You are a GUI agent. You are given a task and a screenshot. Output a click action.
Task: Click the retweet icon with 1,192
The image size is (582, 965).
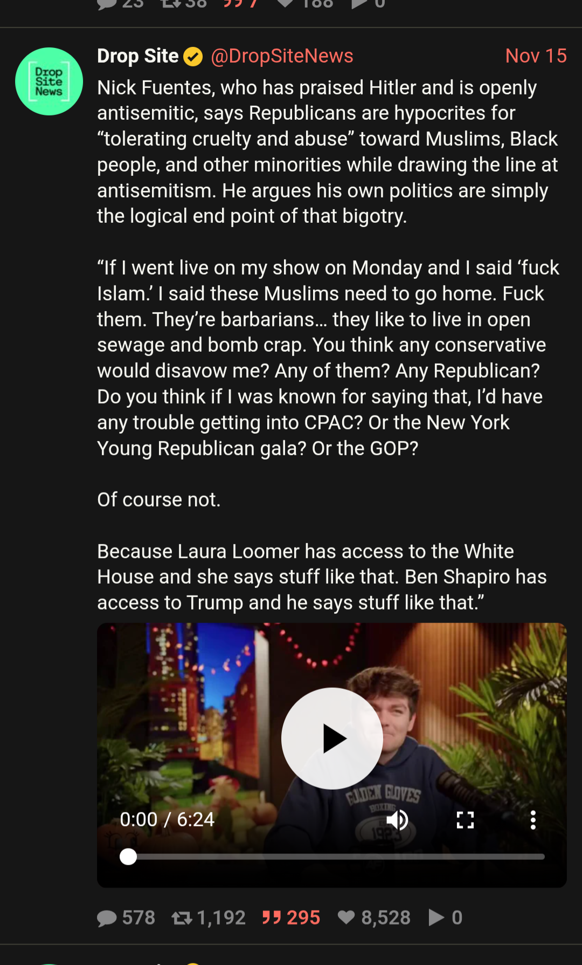tap(182, 918)
